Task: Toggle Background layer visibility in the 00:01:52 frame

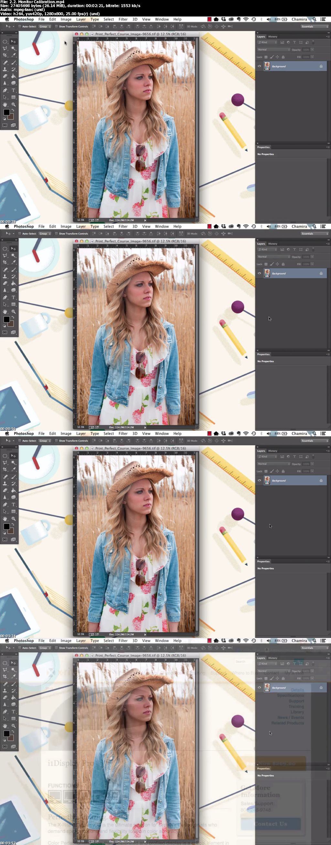Action: (259, 687)
